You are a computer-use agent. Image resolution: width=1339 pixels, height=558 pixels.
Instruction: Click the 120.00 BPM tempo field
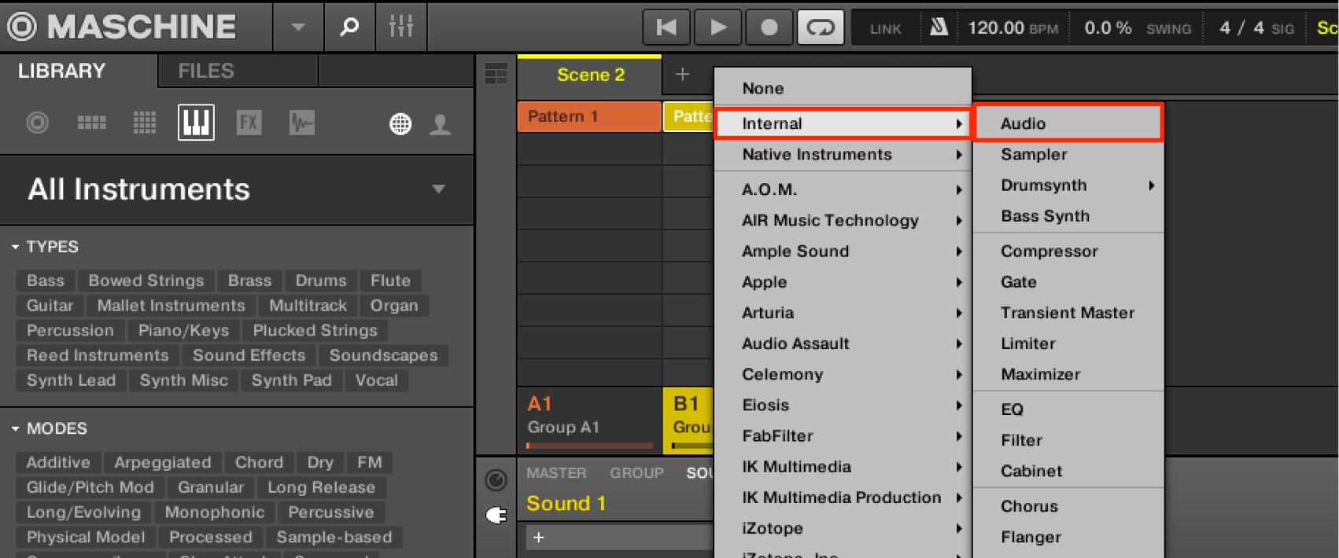pyautogui.click(x=1013, y=28)
